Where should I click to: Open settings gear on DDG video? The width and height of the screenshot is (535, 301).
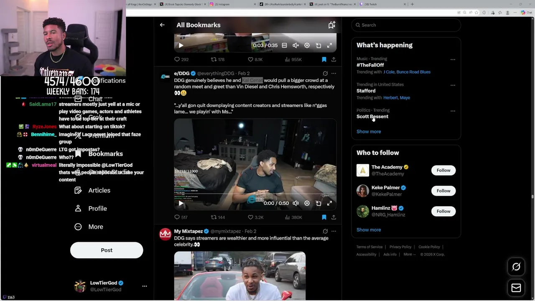(307, 203)
